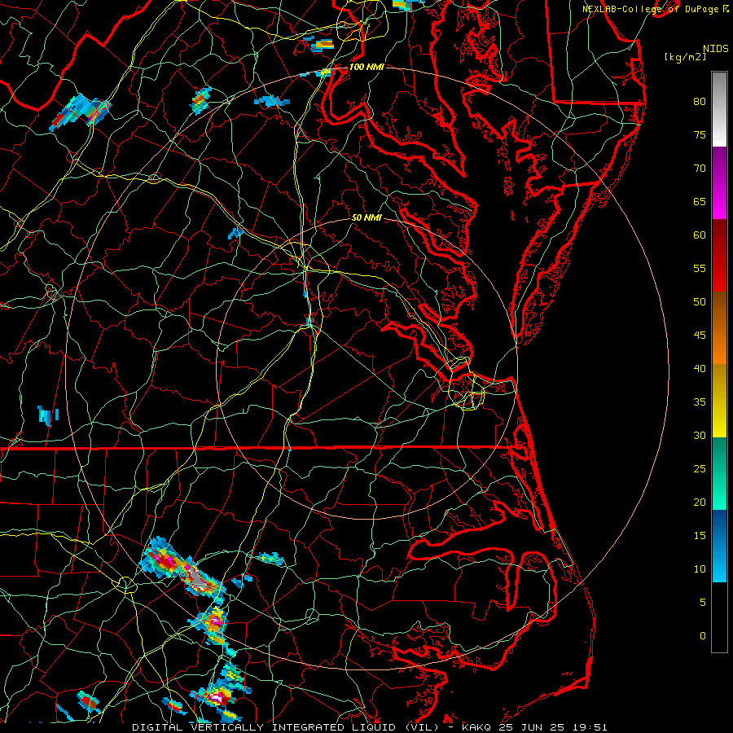Screen dimensions: 733x733
Task: Click the 80 value on the VIL scale
Action: (700, 102)
